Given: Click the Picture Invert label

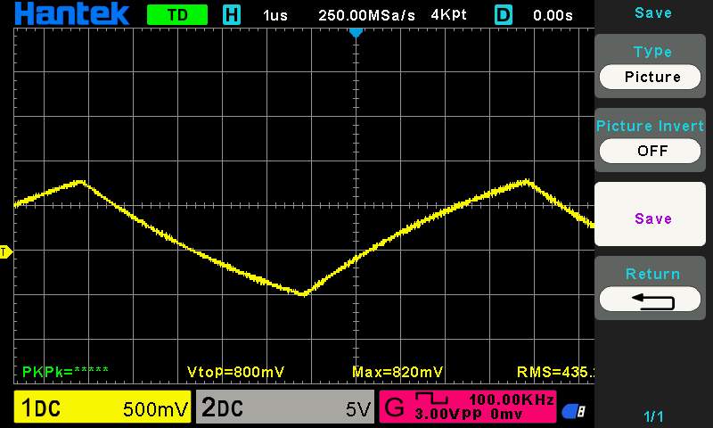Looking at the screenshot, I should 650,126.
